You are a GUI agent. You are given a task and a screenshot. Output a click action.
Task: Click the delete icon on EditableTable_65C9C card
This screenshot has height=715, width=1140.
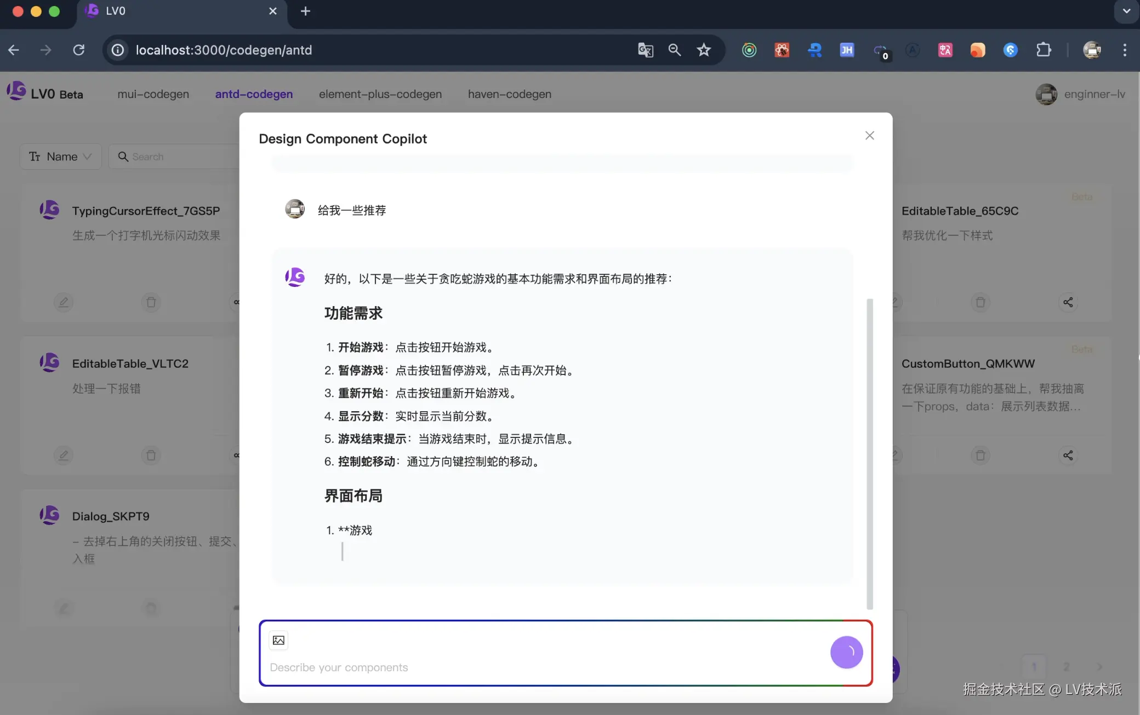coord(981,302)
